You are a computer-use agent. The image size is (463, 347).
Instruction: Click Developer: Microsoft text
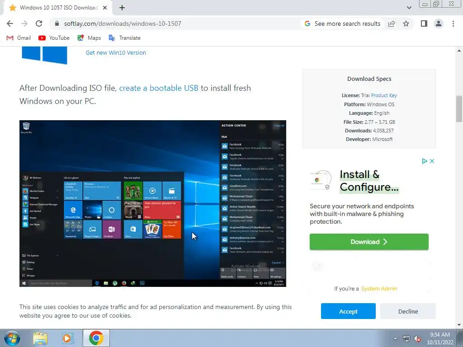pyautogui.click(x=369, y=139)
